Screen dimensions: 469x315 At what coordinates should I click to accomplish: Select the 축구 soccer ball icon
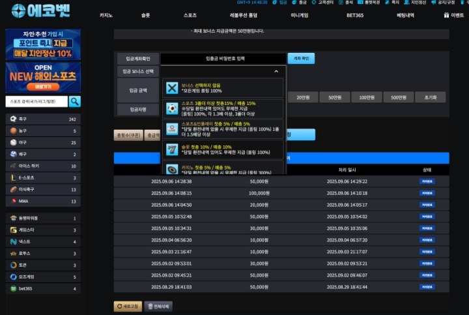(13, 119)
